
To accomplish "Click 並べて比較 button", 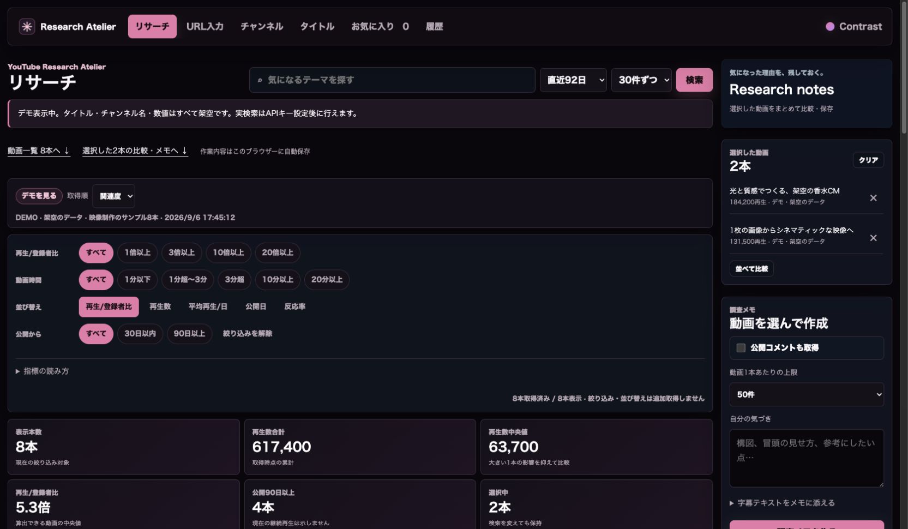I will coord(751,269).
